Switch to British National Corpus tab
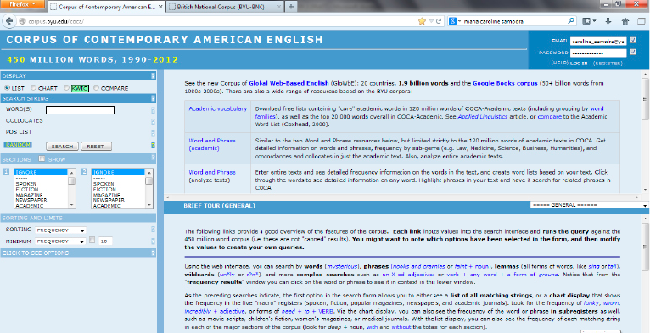Screen dimensions: 650x333 click(x=226, y=7)
